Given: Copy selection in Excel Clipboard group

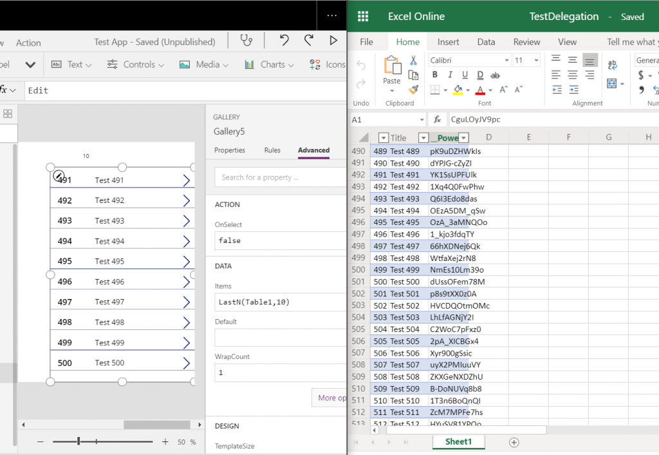Looking at the screenshot, I should click(x=414, y=75).
